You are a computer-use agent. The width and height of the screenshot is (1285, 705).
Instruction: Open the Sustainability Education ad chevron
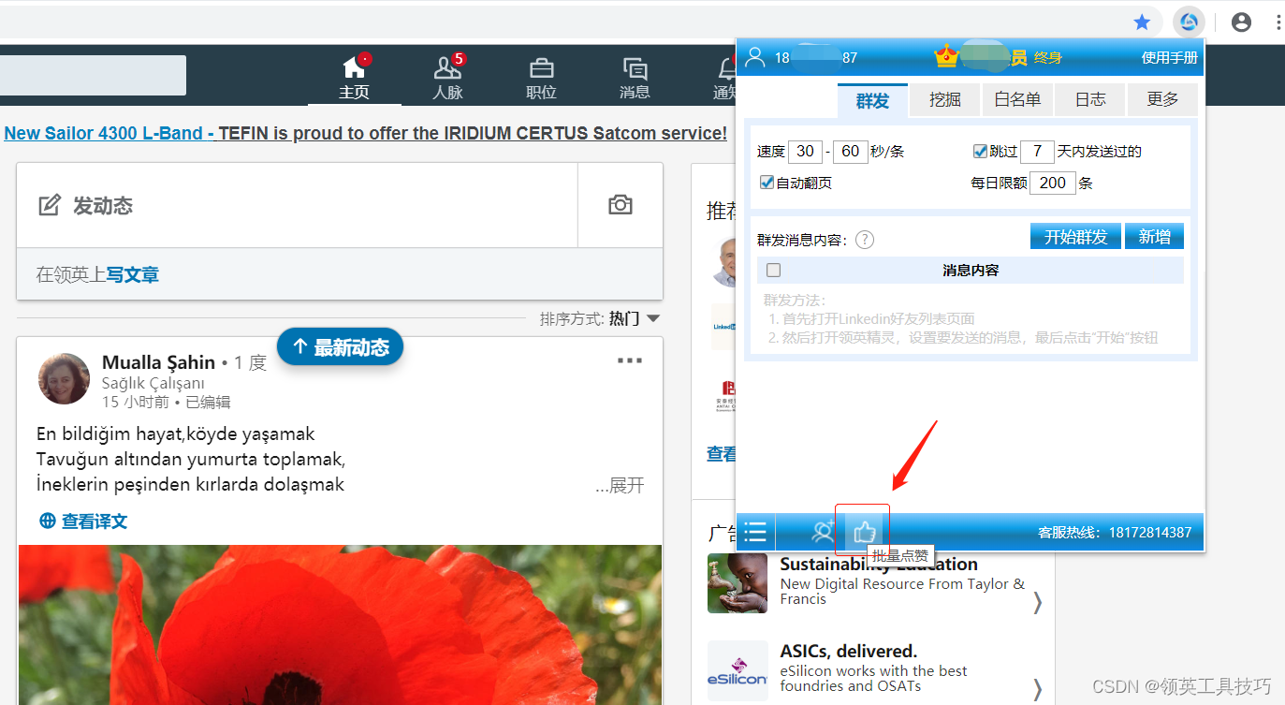tap(1037, 603)
